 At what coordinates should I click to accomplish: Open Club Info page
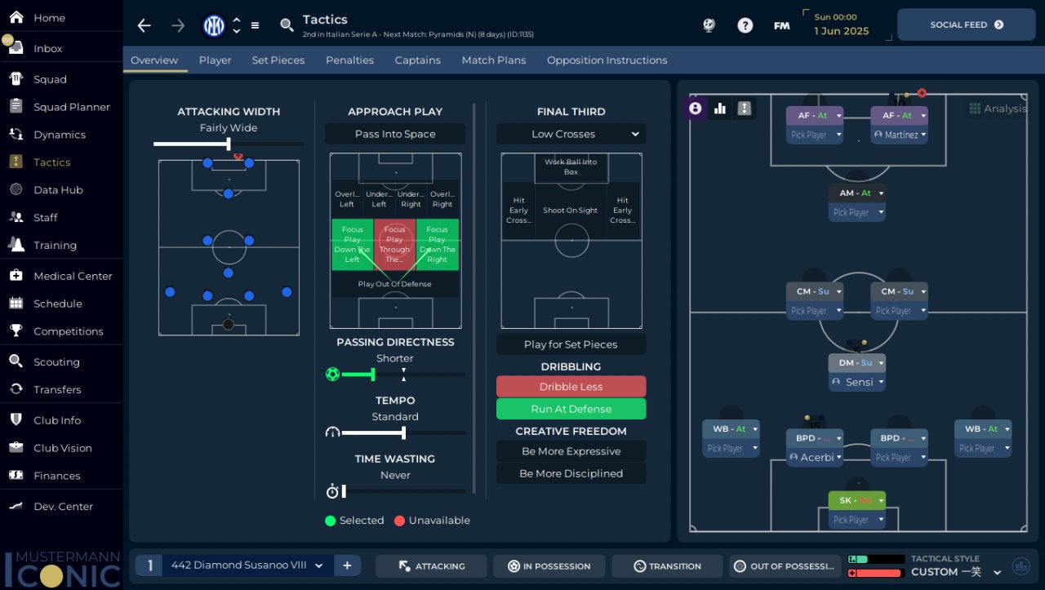[57, 420]
